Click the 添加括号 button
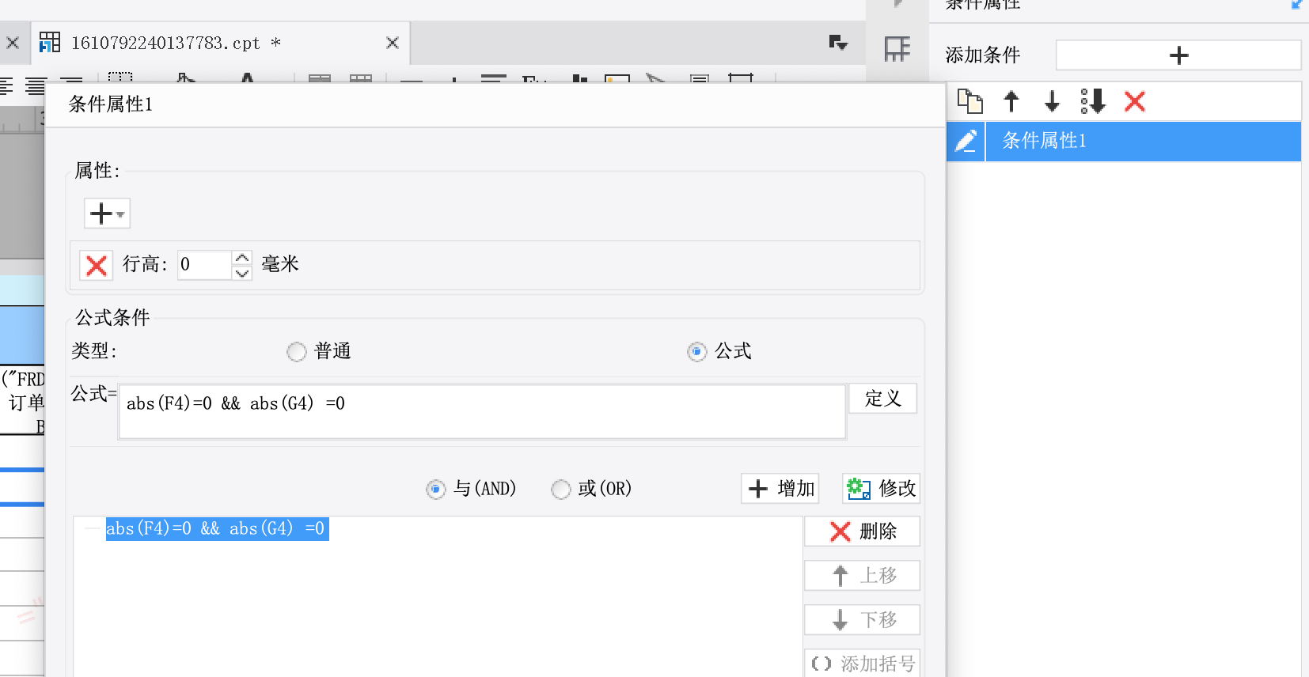 tap(862, 663)
